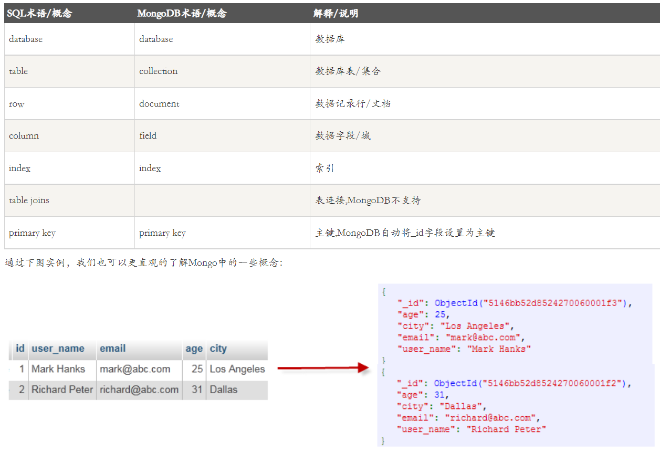Viewport: 660px width, 453px height.
Task: Click the '数据字段/域' cell
Action: tap(485, 135)
